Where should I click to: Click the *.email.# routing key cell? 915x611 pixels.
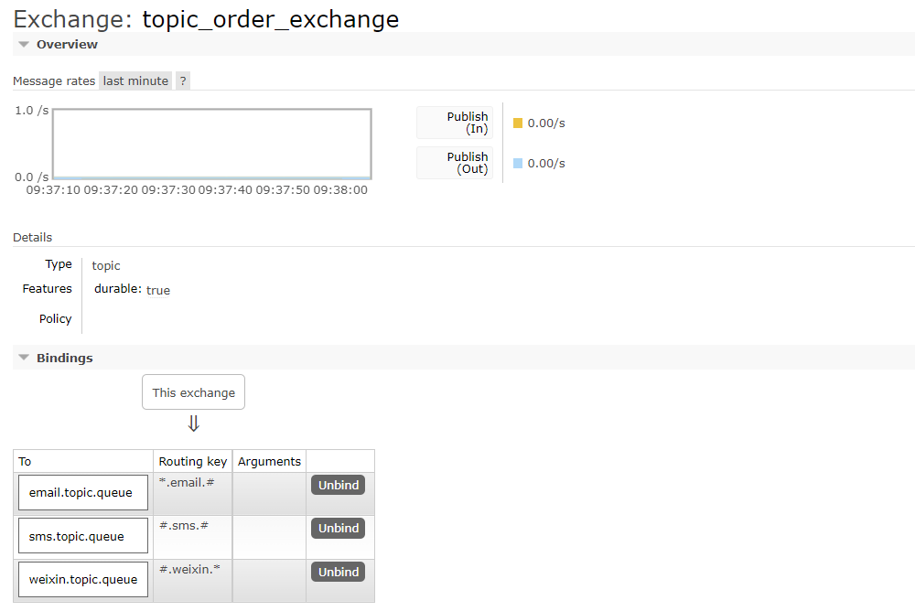[187, 482]
